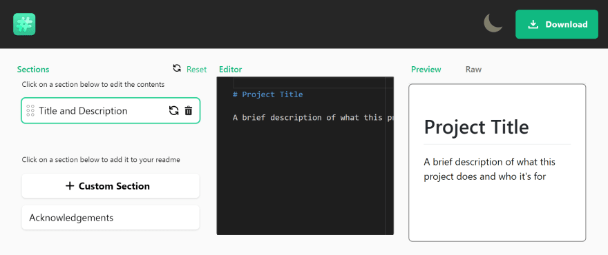Viewport: 608px width, 255px height.
Task: Add the Acknowledgements section
Action: pos(111,218)
